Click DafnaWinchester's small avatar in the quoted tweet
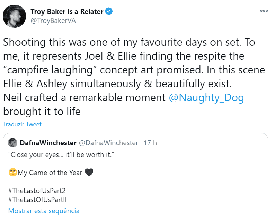 [x=13, y=143]
